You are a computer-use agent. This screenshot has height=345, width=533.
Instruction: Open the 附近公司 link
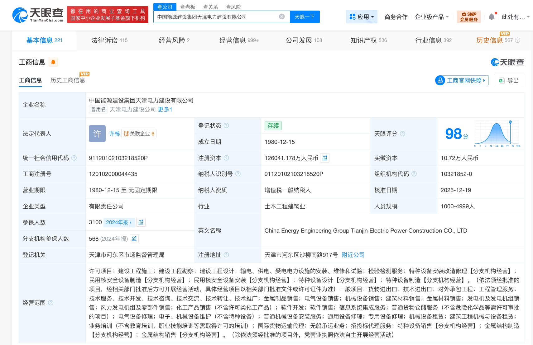(x=353, y=255)
